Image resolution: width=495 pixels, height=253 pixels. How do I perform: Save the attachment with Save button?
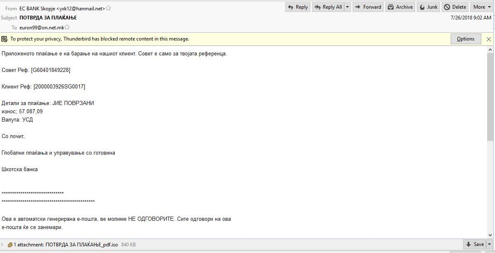474,244
